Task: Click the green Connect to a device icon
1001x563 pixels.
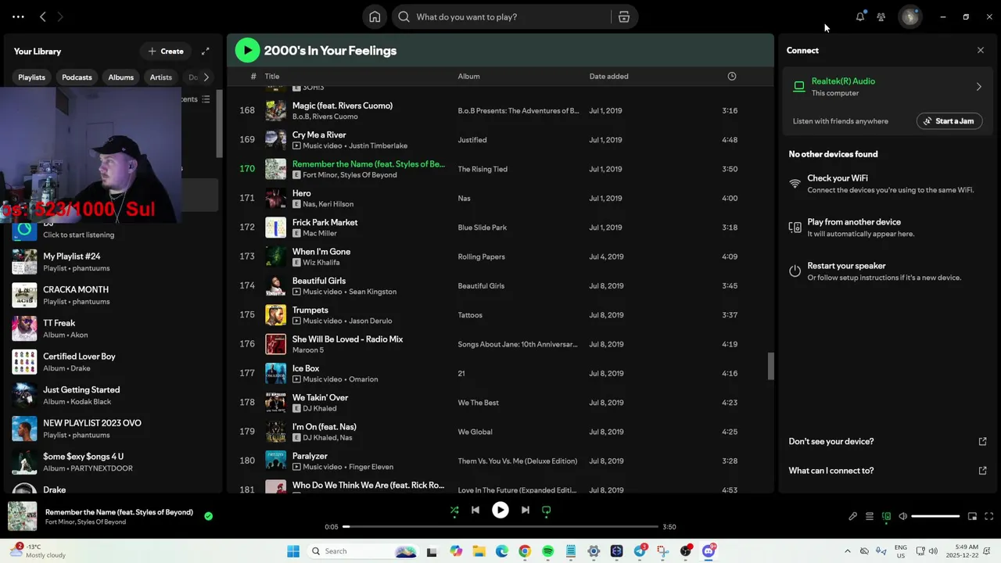Action: [x=886, y=516]
